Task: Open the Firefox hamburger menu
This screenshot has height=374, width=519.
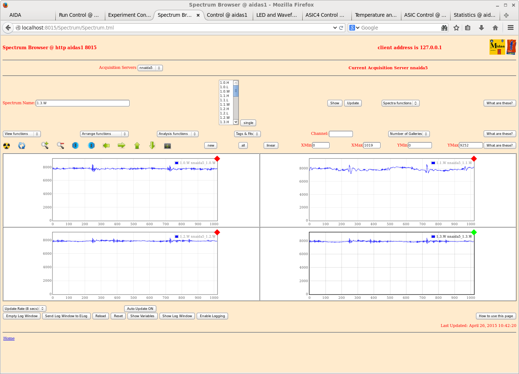Action: [x=511, y=28]
